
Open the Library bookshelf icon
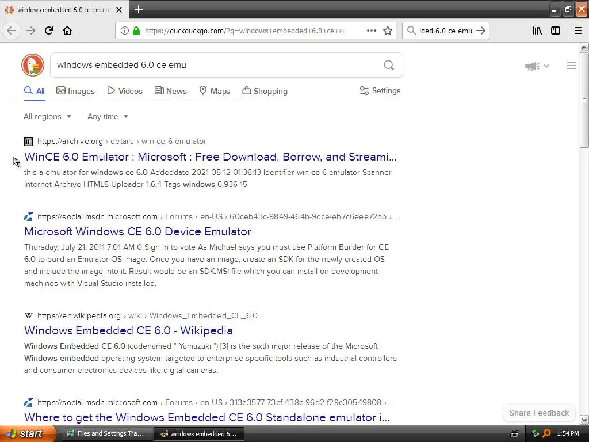pos(537,31)
